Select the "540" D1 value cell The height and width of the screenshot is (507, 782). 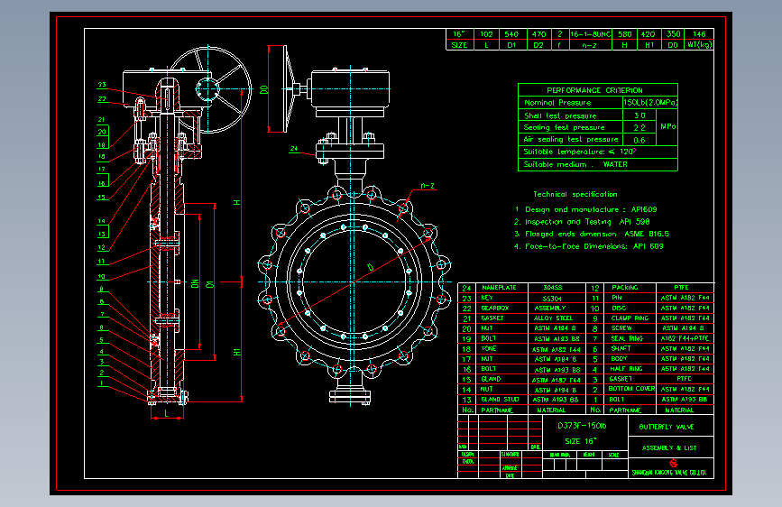(x=511, y=34)
